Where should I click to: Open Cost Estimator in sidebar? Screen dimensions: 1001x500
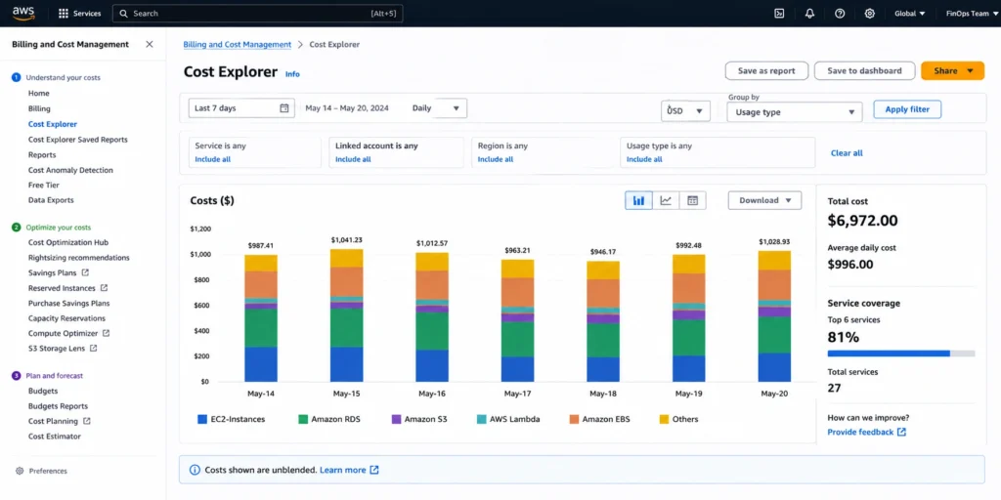pyautogui.click(x=55, y=437)
